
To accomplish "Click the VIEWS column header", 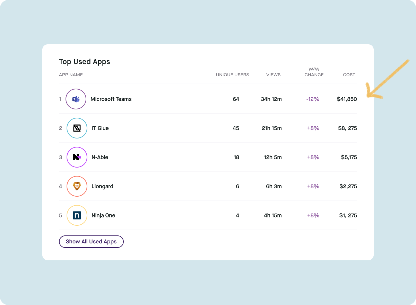I will 274,75.
